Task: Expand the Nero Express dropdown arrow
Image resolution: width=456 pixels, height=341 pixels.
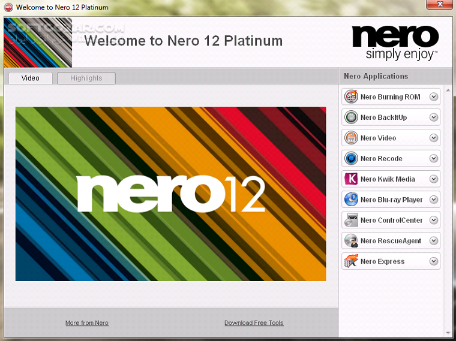Action: pyautogui.click(x=434, y=261)
